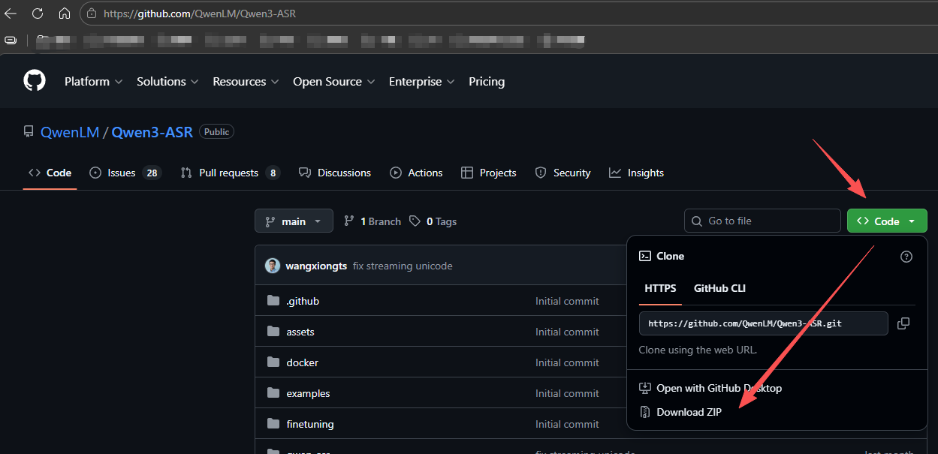Open the QwenLM owner link
The image size is (938, 454).
coord(70,132)
